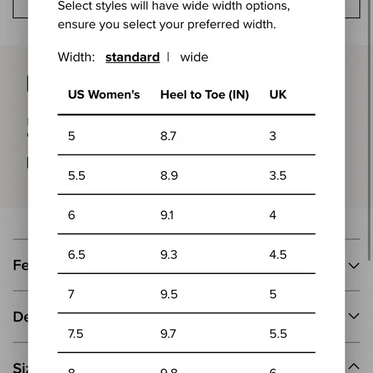Viewport: 373px width, 373px height.
Task: Expand the De section chevron
Action: point(354,316)
